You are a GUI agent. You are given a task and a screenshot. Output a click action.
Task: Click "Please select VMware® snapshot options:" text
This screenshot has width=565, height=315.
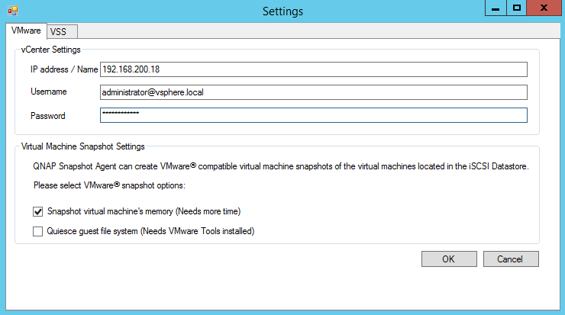pos(109,185)
